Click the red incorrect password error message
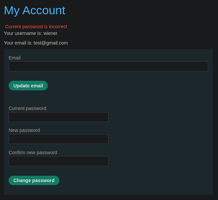The width and height of the screenshot is (218, 200). [36, 27]
